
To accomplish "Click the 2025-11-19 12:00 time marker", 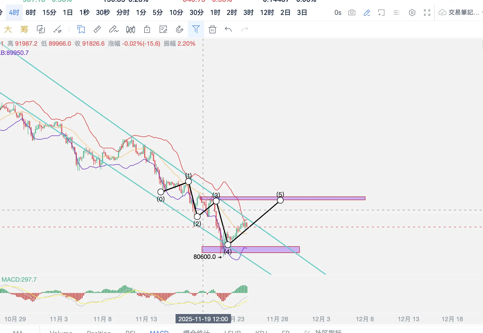I will pyautogui.click(x=203, y=319).
